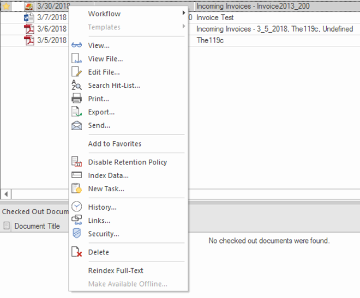Select the 3/6/2018 date cell
360x298 pixels.
click(52, 29)
